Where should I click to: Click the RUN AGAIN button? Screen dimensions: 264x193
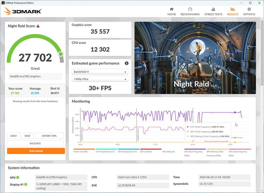(x=36, y=151)
